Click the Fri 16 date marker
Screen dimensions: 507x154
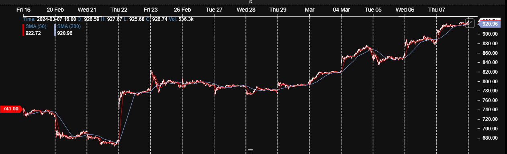pyautogui.click(x=23, y=9)
